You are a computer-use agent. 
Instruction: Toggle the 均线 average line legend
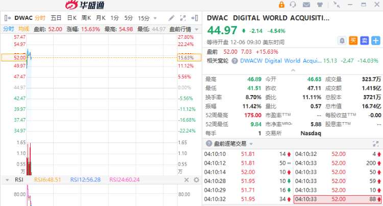pyautogui.click(x=23, y=29)
